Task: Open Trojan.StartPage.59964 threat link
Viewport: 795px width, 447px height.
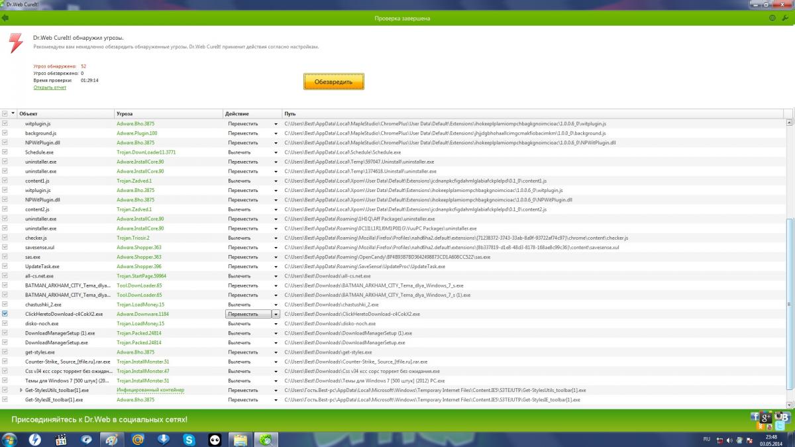Action: (x=141, y=275)
